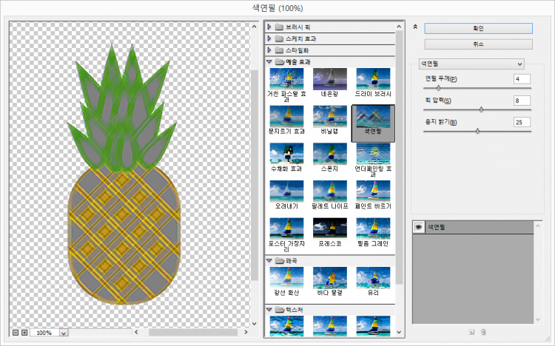Click the new effect layer icon

coord(471,332)
